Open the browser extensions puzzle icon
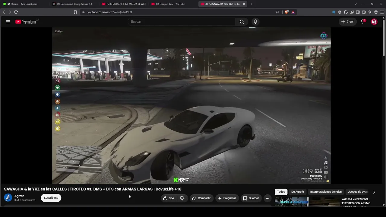Image resolution: width=386 pixels, height=217 pixels. [346, 12]
